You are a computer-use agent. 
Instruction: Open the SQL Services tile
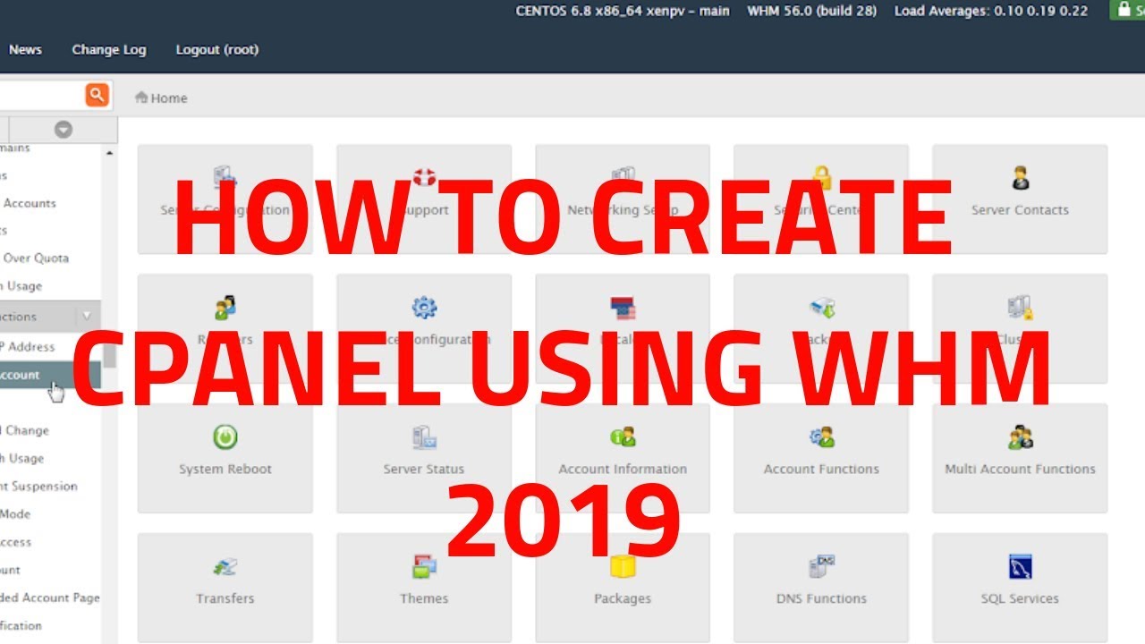click(1020, 588)
